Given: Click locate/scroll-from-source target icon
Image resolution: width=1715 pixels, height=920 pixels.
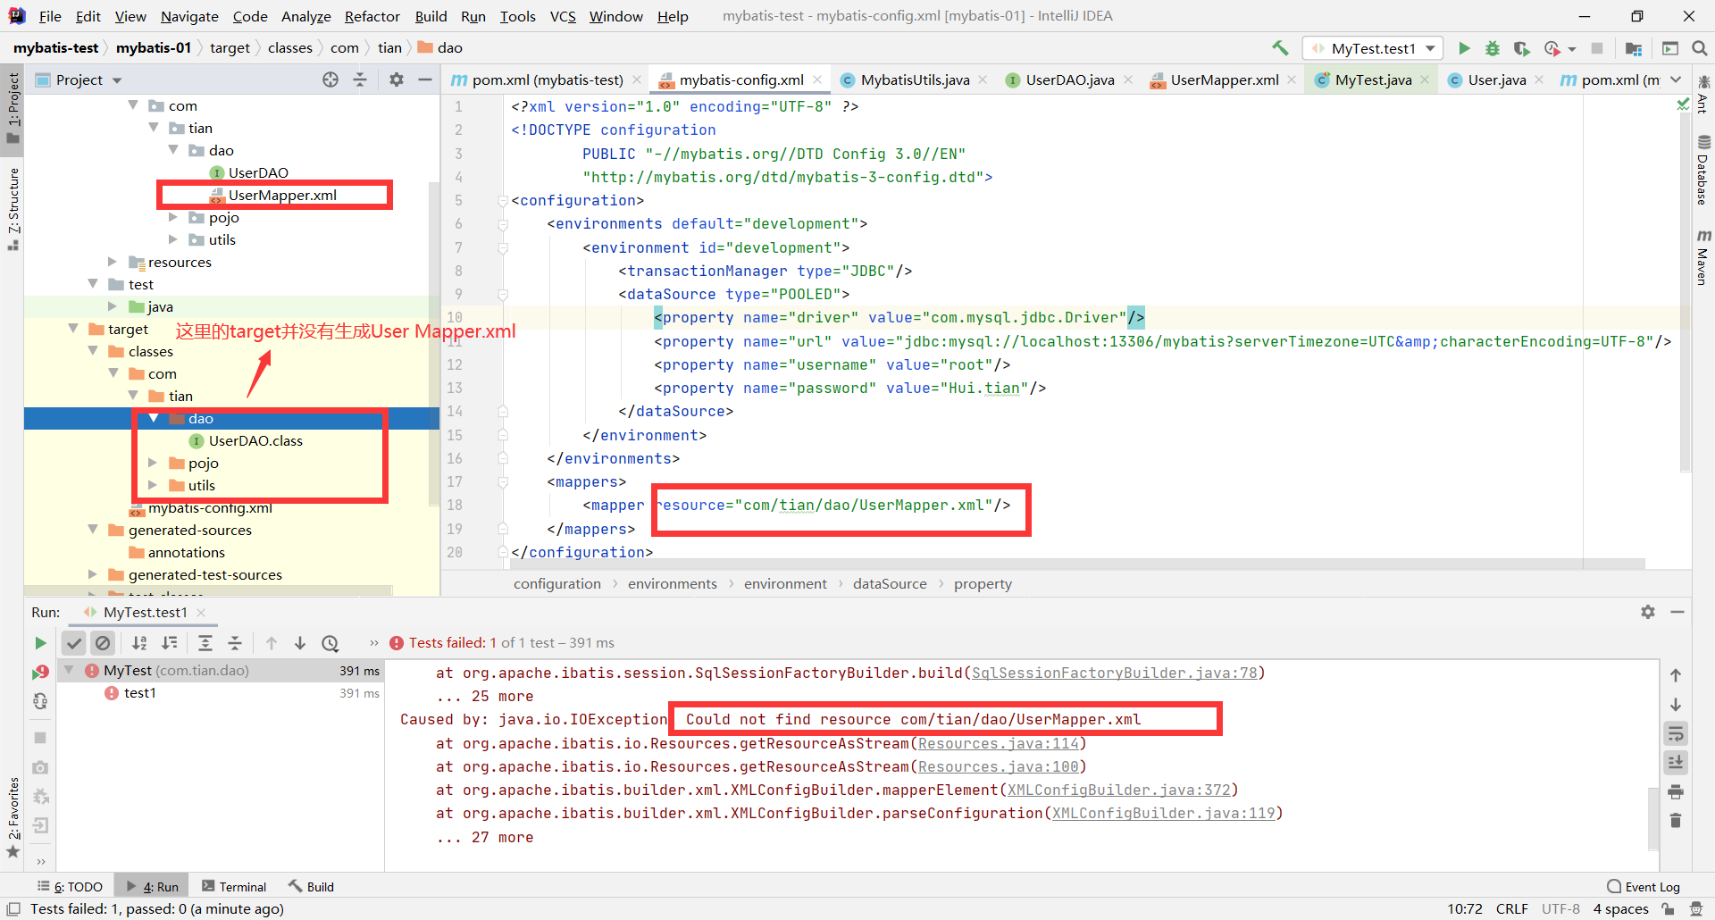Looking at the screenshot, I should pos(330,79).
